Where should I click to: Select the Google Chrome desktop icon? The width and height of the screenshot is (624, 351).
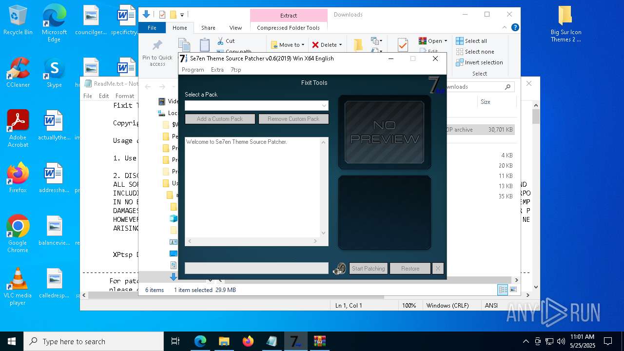click(18, 234)
